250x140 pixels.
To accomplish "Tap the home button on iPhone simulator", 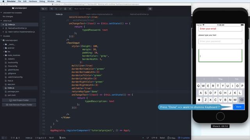I will coord(220,116).
